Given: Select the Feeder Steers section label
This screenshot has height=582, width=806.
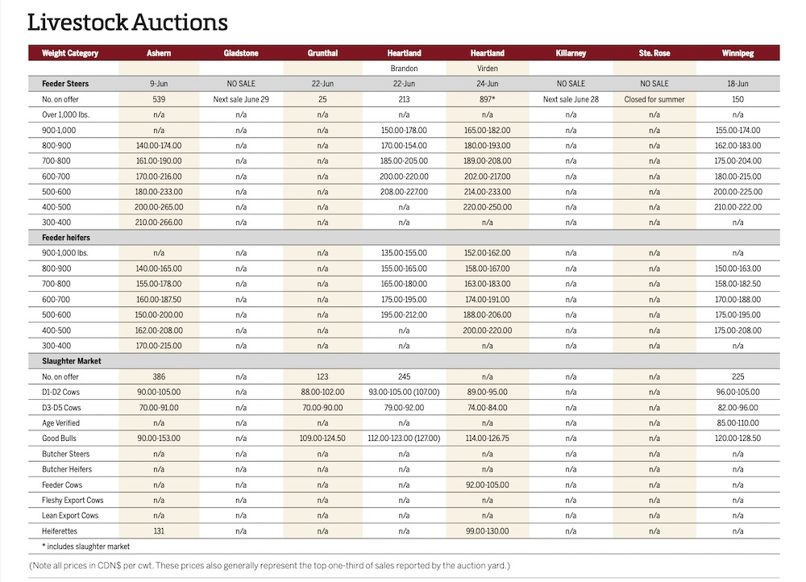Looking at the screenshot, I should coord(65,84).
